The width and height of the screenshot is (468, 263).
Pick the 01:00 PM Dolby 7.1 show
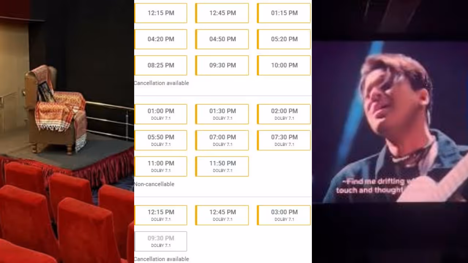coord(161,114)
